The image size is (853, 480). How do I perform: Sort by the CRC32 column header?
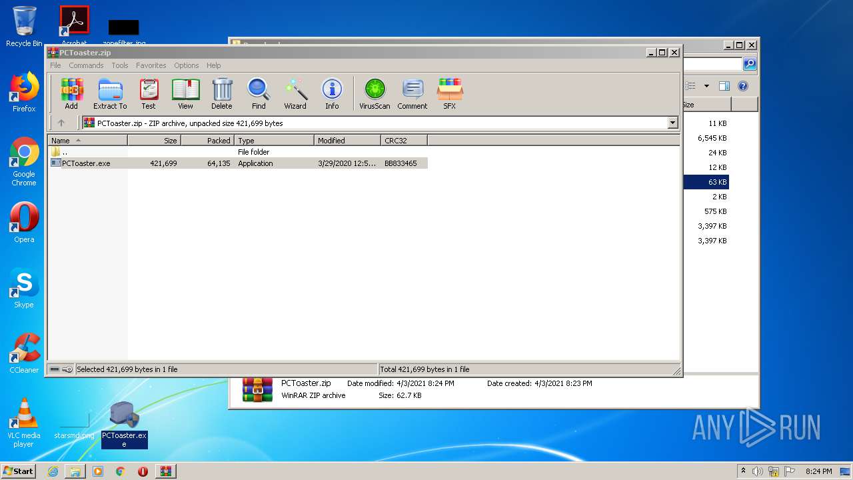(404, 141)
